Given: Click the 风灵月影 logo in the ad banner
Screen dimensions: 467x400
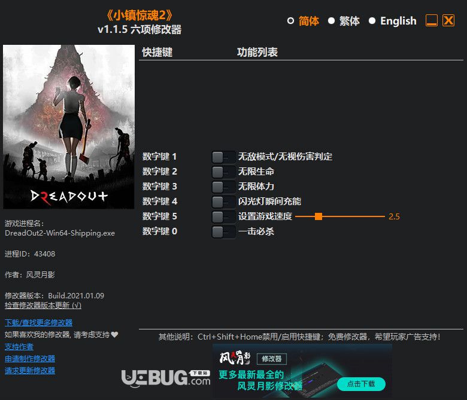Looking at the screenshot, I should (235, 358).
